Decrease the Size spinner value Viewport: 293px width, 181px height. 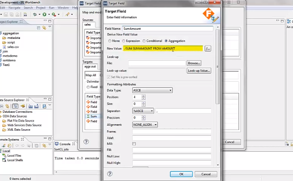click(143, 105)
